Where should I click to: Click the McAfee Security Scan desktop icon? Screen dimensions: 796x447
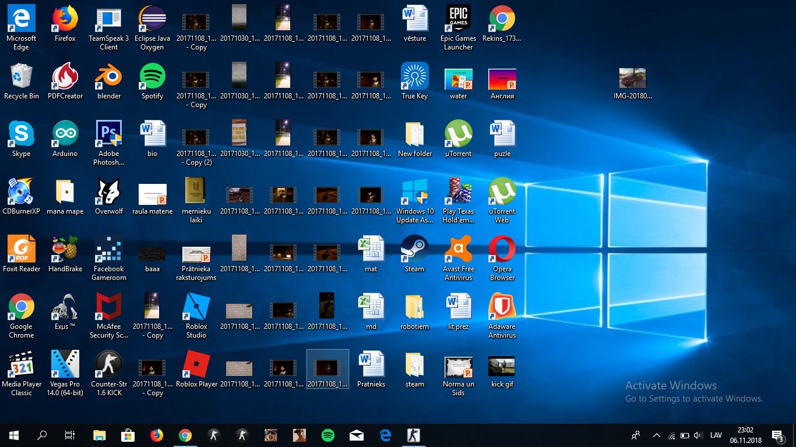pyautogui.click(x=109, y=316)
